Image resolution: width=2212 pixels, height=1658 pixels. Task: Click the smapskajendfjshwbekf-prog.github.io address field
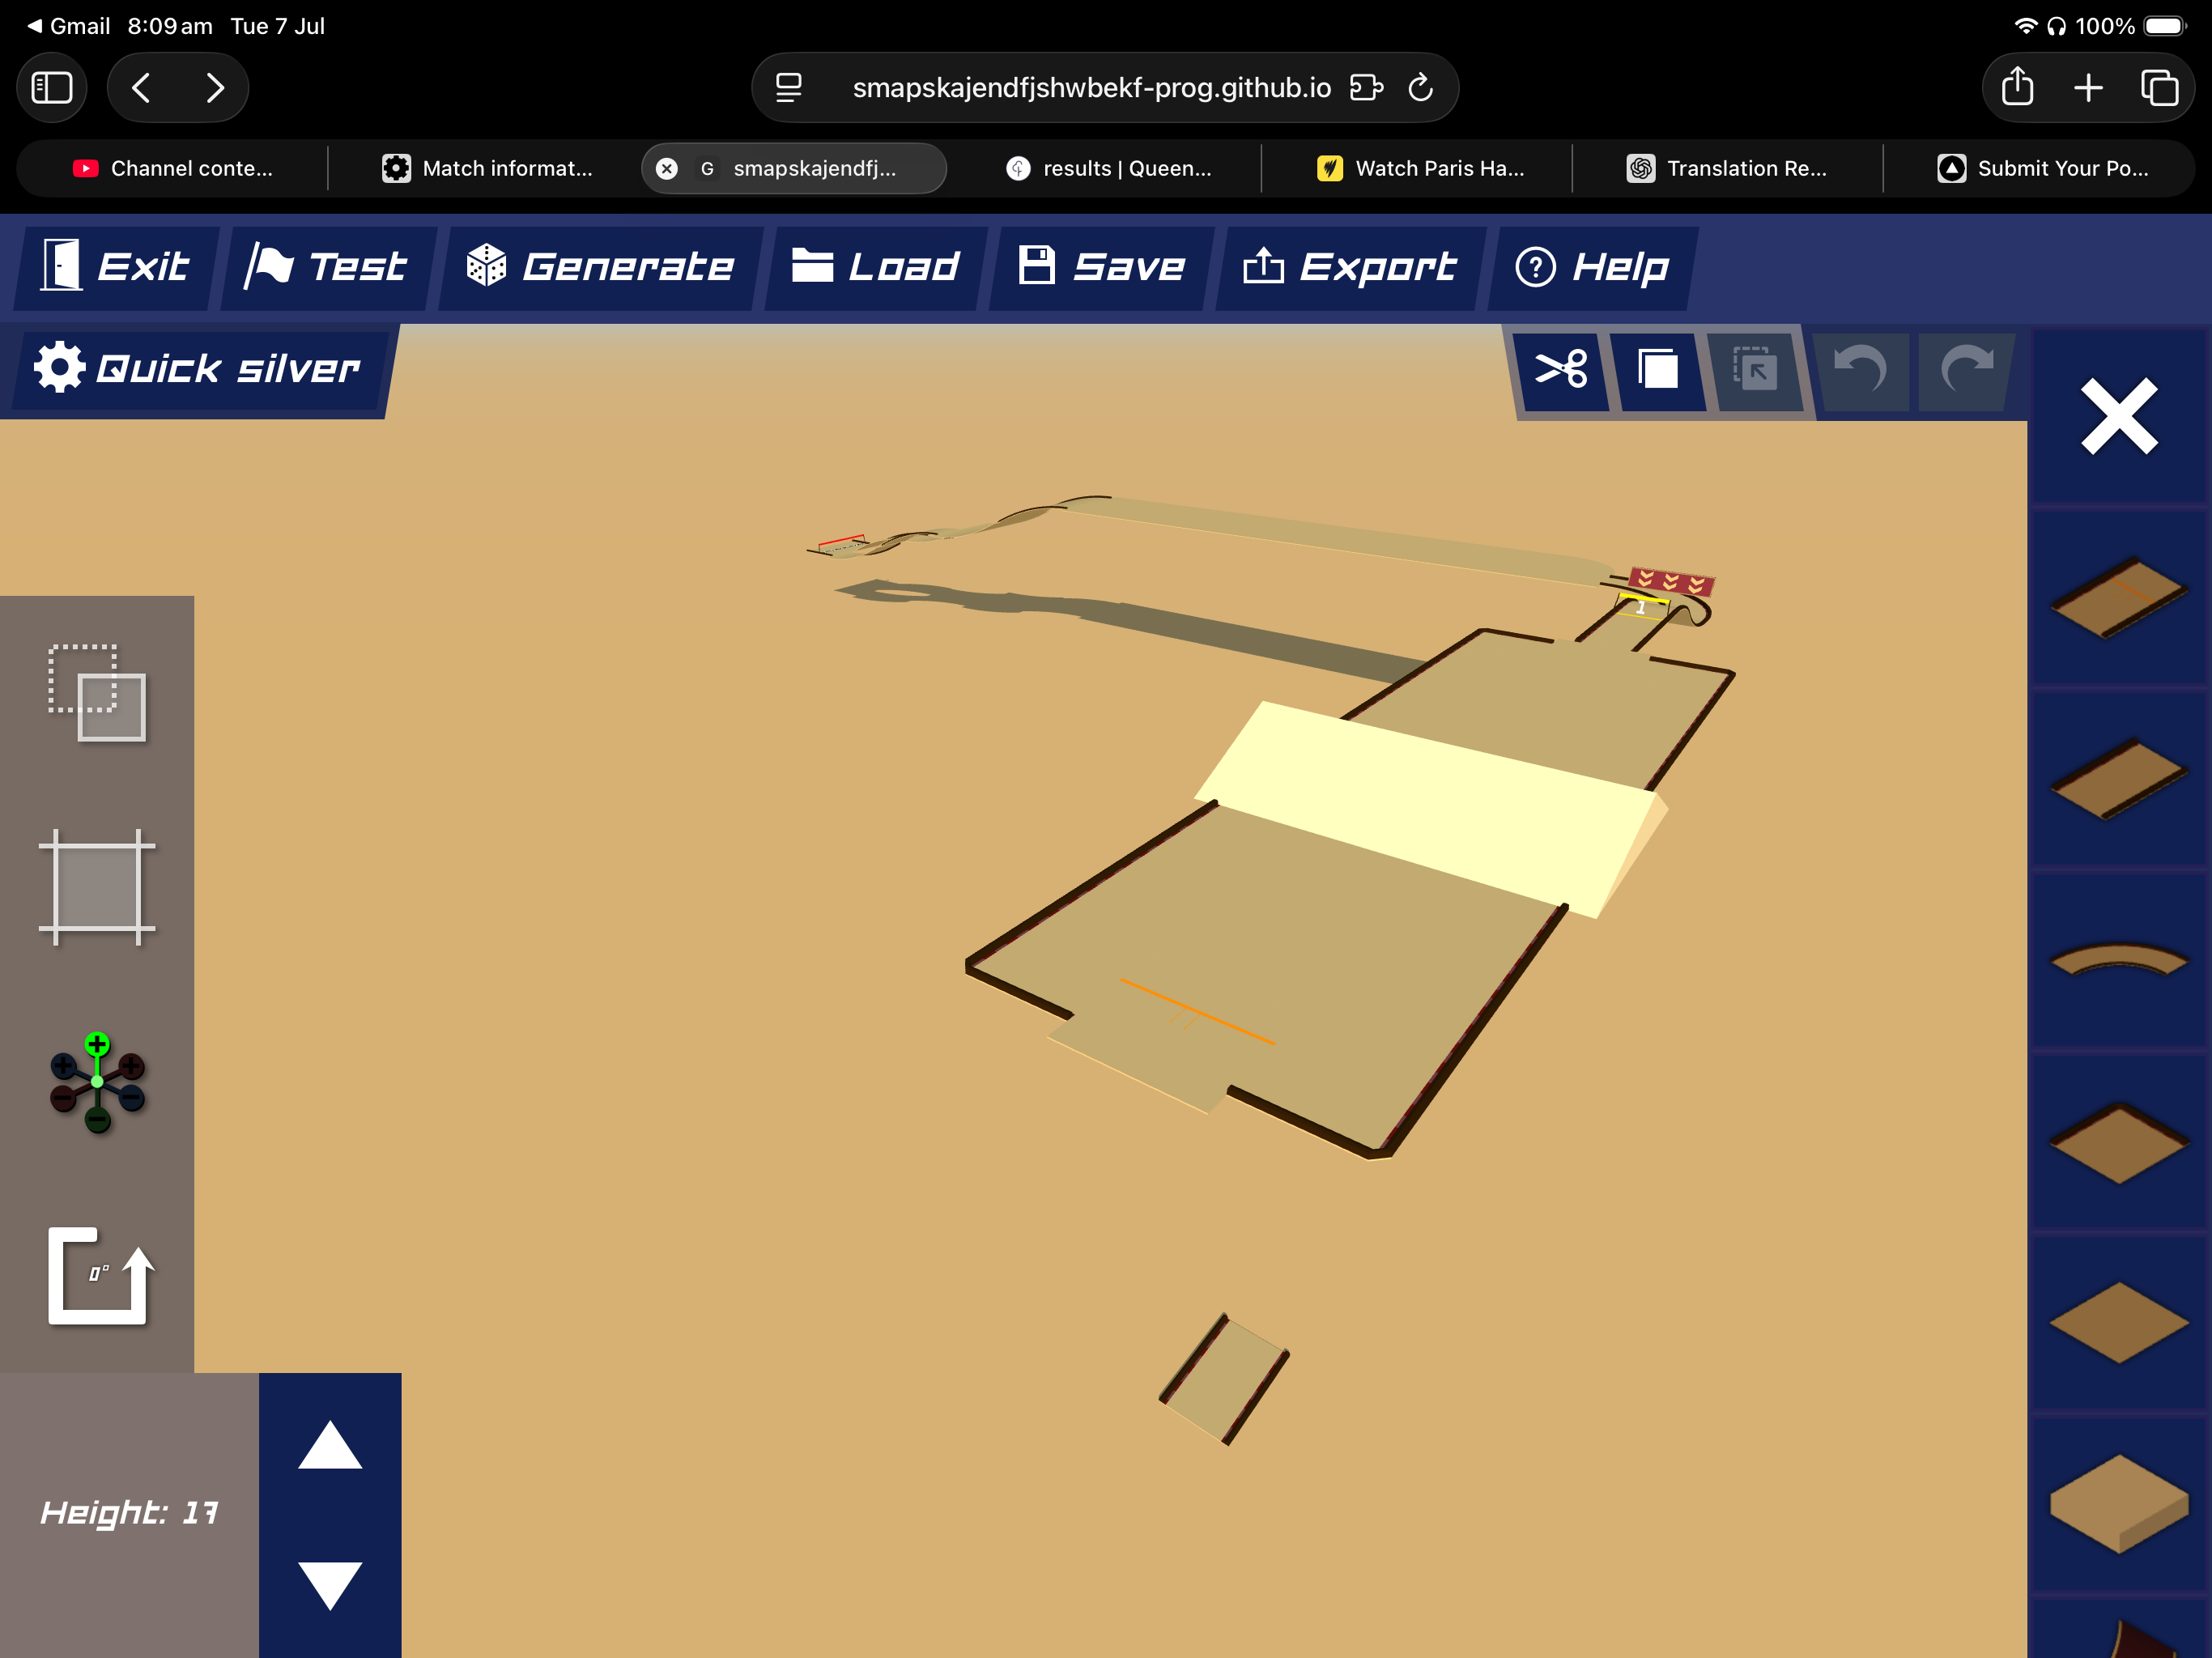coord(1091,88)
